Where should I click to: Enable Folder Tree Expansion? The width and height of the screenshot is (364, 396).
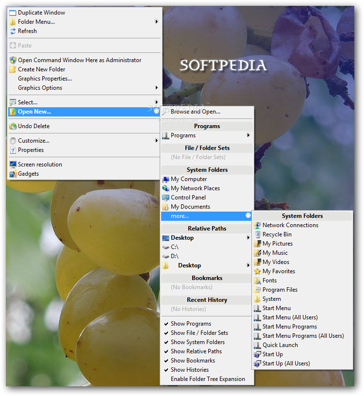click(207, 379)
